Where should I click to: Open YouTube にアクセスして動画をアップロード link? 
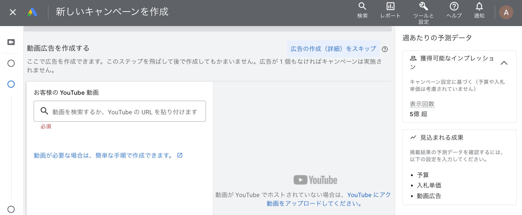coord(329,199)
